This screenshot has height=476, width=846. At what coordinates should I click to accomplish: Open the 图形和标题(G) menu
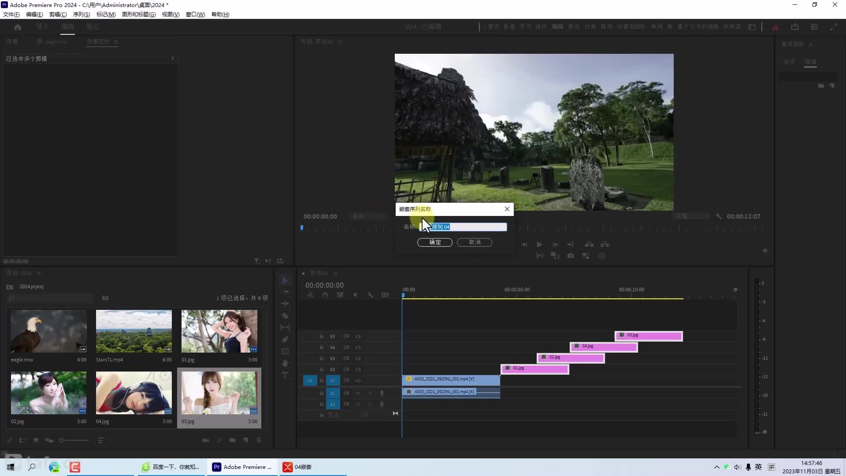[x=139, y=15]
